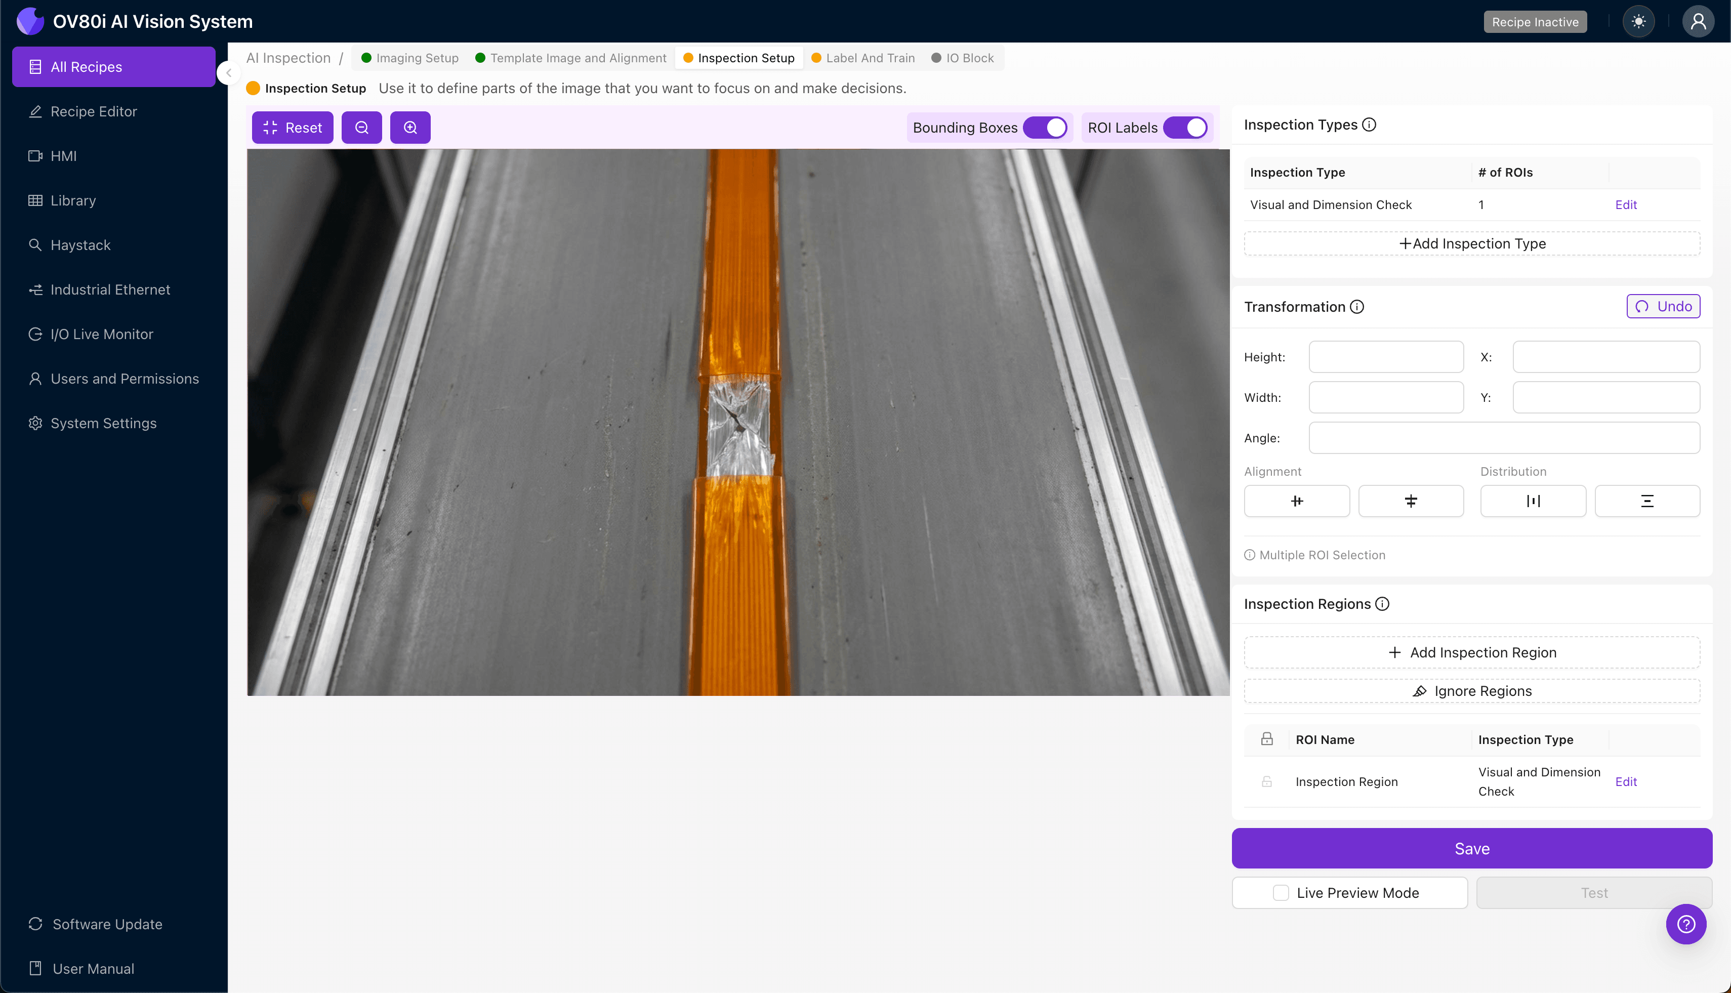Image resolution: width=1731 pixels, height=993 pixels.
Task: Click the vertical alignment icon button
Action: [x=1411, y=501]
